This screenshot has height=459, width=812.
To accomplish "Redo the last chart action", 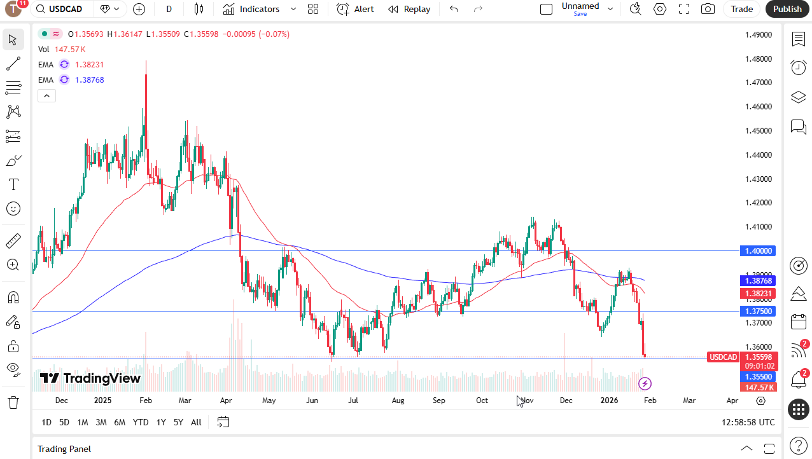I will pos(478,9).
